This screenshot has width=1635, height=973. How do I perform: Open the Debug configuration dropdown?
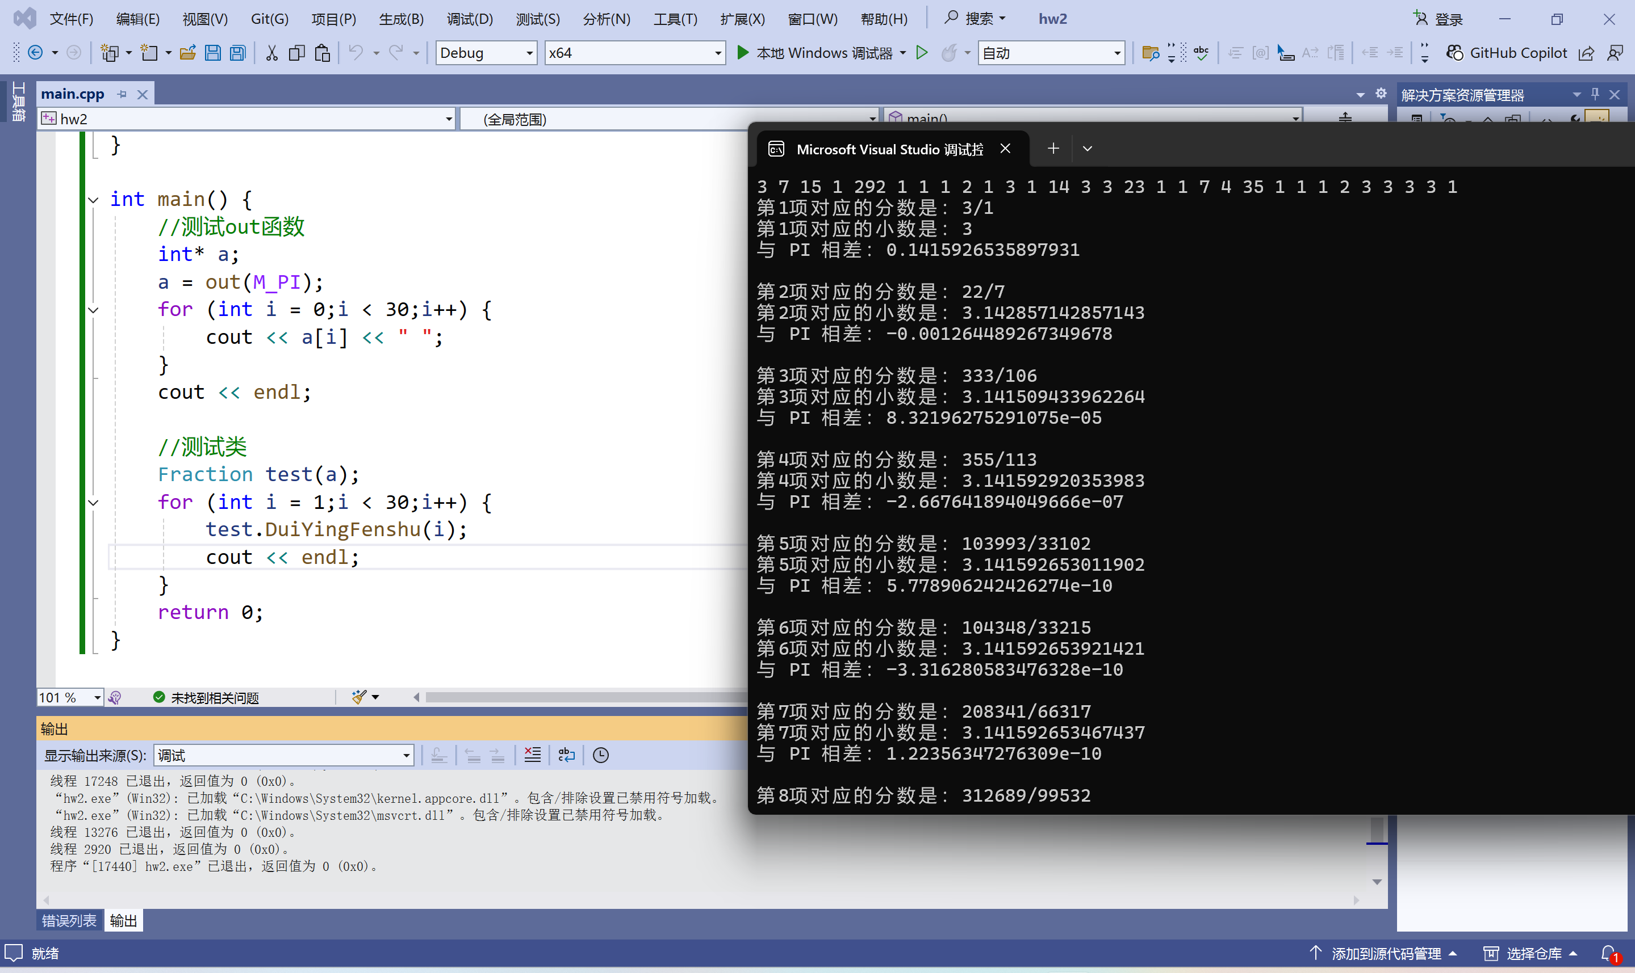click(529, 53)
